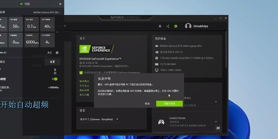
Task: Click the 11th Gen Intel Core i7-11800H text
Action: [187, 58]
